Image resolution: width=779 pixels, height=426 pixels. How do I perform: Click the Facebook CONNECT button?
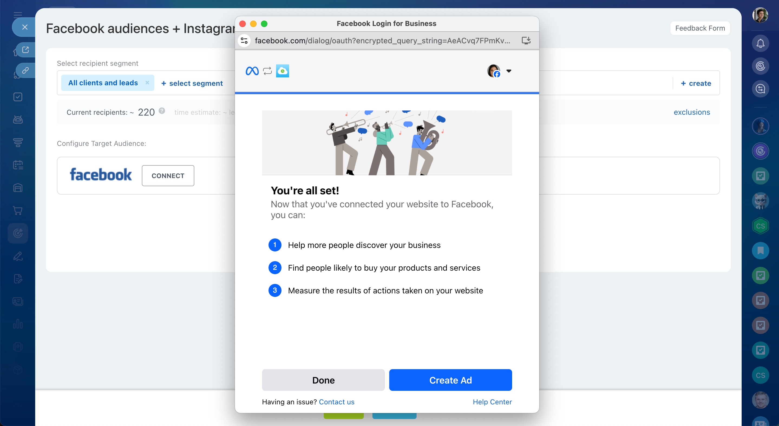pos(168,176)
